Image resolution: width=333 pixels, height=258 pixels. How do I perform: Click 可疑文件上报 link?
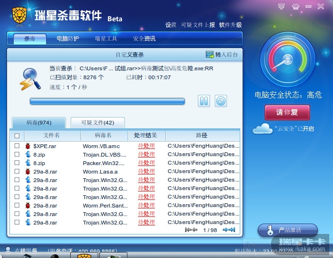[198, 25]
